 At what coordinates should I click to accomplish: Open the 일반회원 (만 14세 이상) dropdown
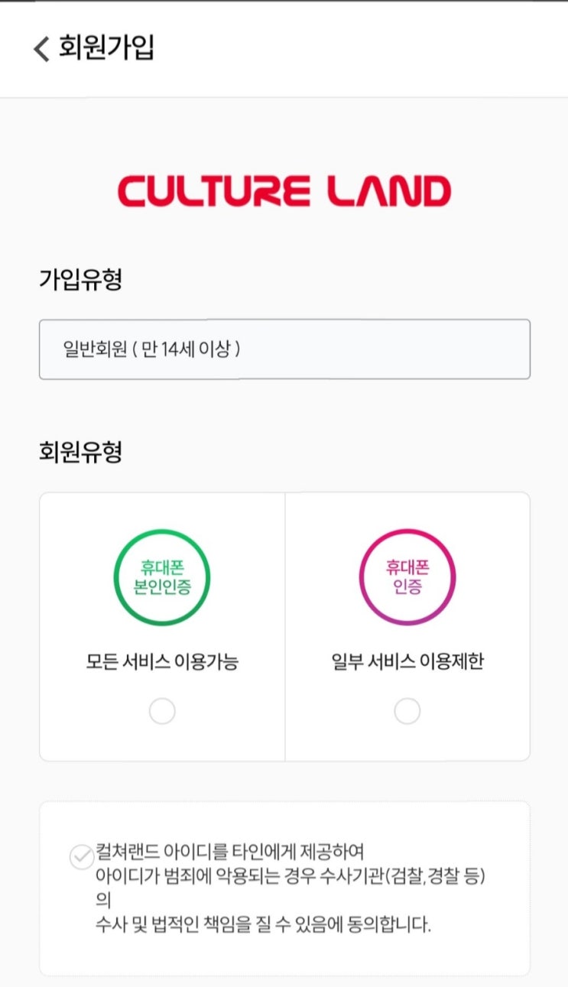coord(284,349)
